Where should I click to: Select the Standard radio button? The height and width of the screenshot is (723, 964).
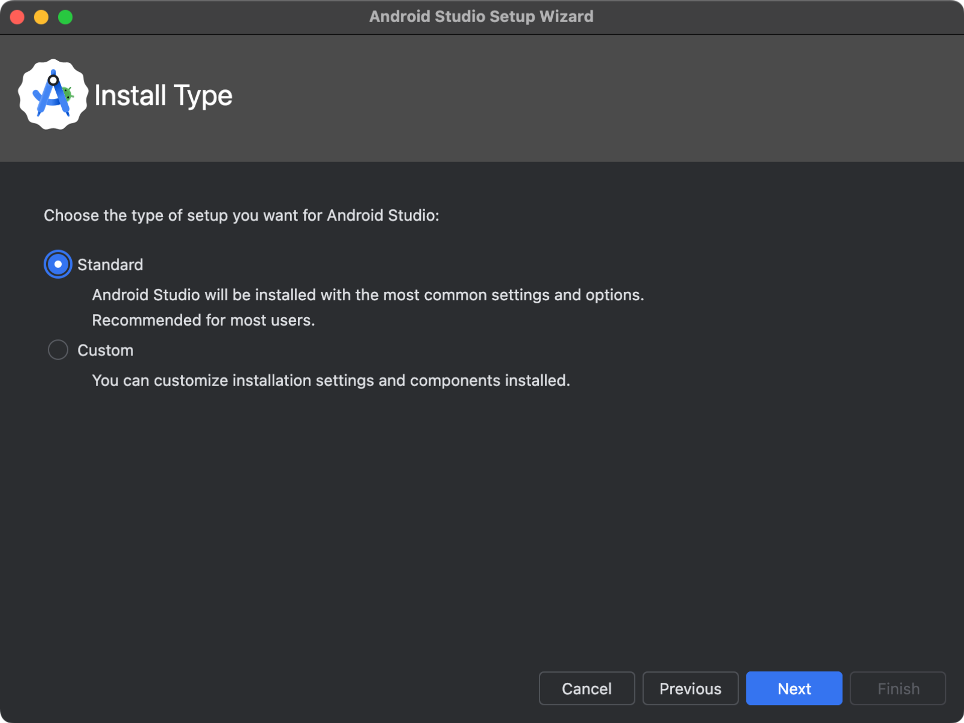pos(58,264)
